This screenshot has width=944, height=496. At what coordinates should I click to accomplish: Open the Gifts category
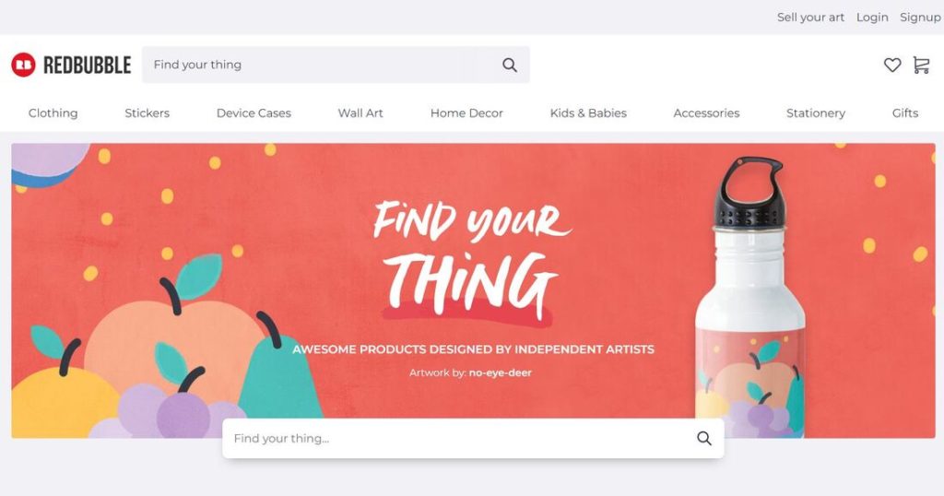[905, 113]
